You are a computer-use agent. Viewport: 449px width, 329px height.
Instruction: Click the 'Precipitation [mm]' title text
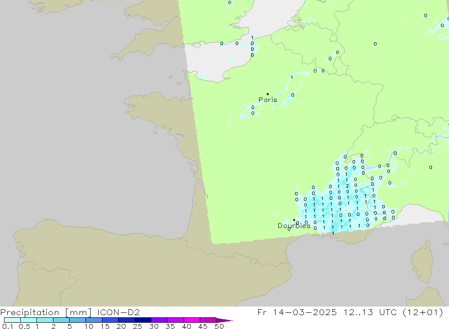[x=46, y=312]
